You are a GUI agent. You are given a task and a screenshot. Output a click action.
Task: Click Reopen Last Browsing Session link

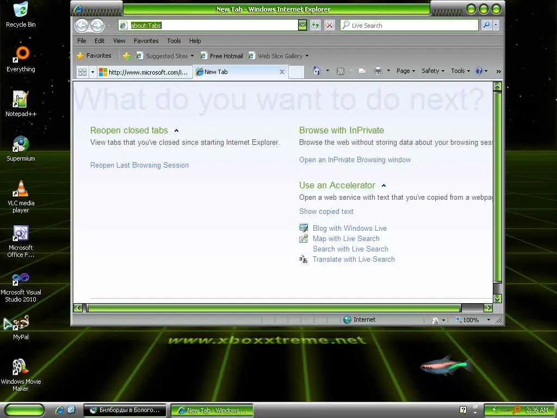[139, 165]
